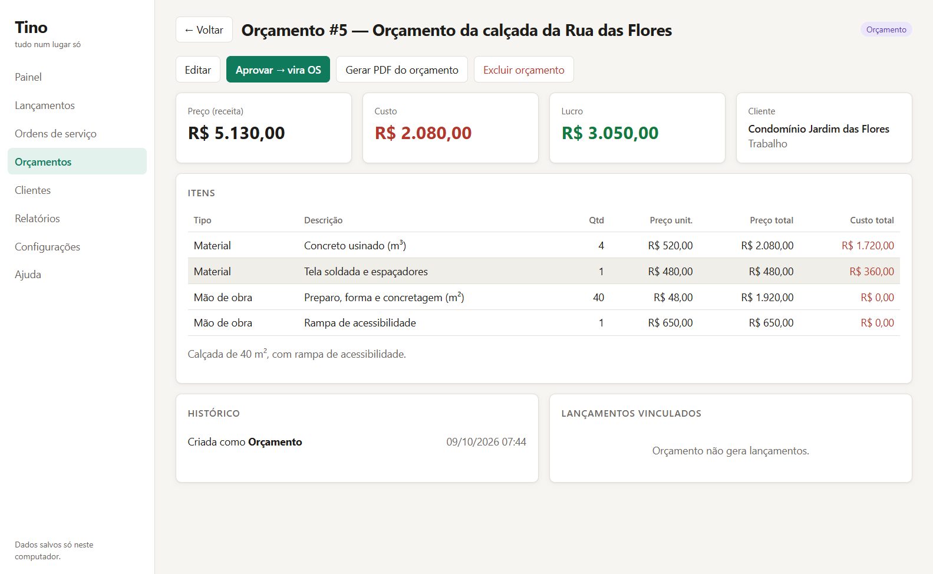933x574 pixels.
Task: Select the Rampa de acessibilidade row
Action: [x=543, y=323]
